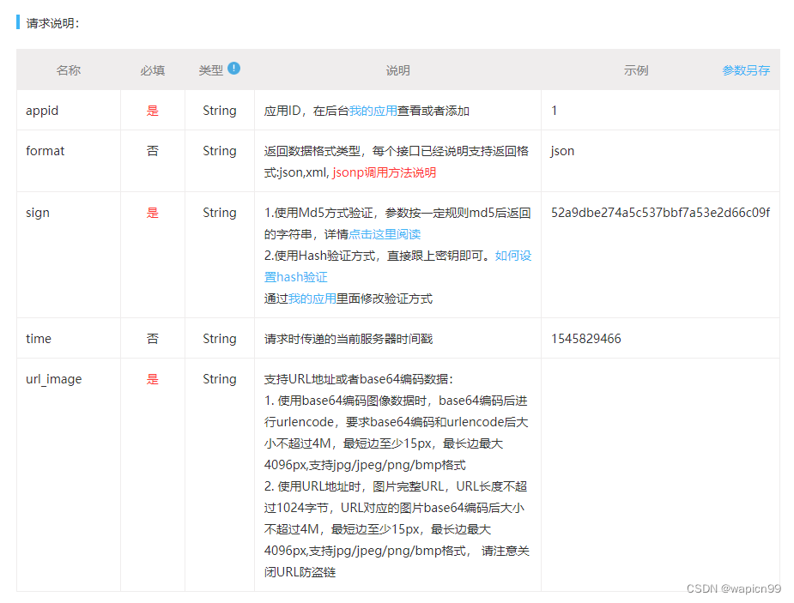Click the example value 1 for appid

(x=555, y=111)
